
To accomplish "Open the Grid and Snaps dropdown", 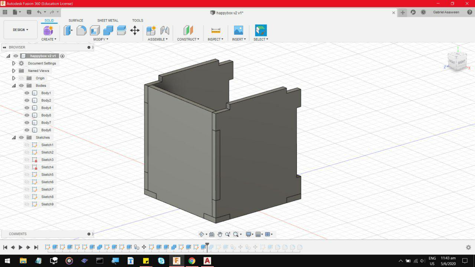I will tap(259, 234).
